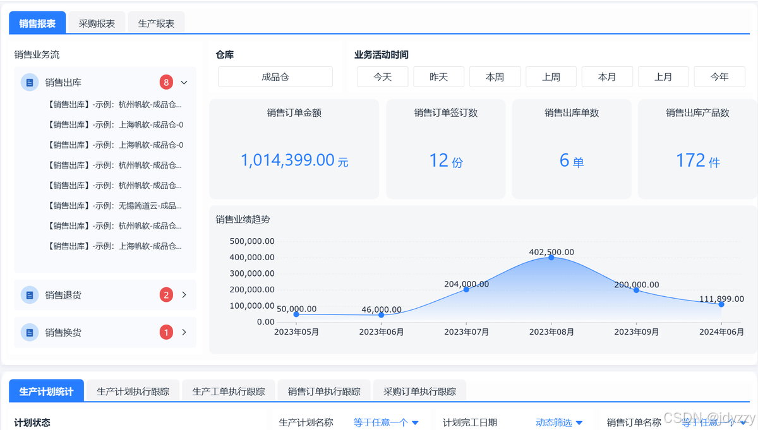Switch to the 采购报表 tab

97,23
